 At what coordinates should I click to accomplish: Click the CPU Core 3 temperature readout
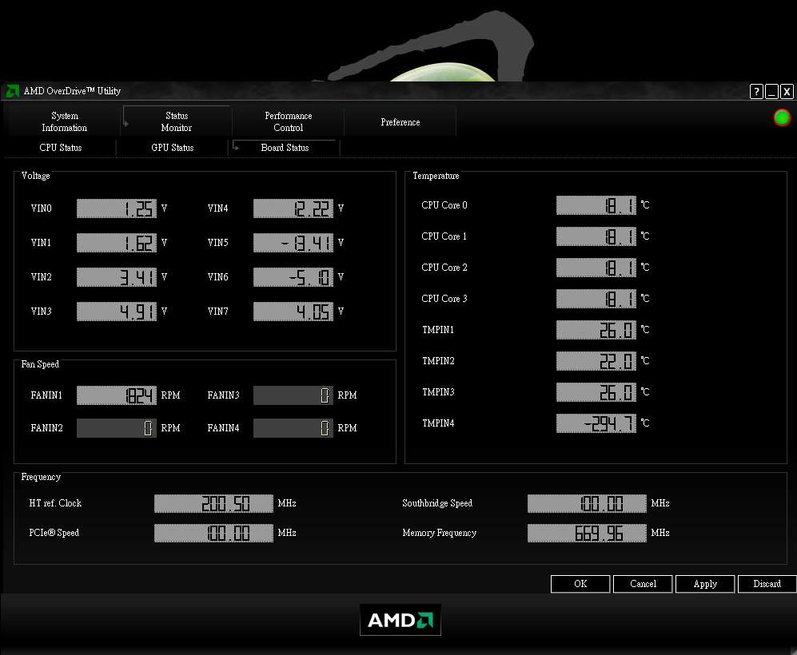pyautogui.click(x=596, y=299)
